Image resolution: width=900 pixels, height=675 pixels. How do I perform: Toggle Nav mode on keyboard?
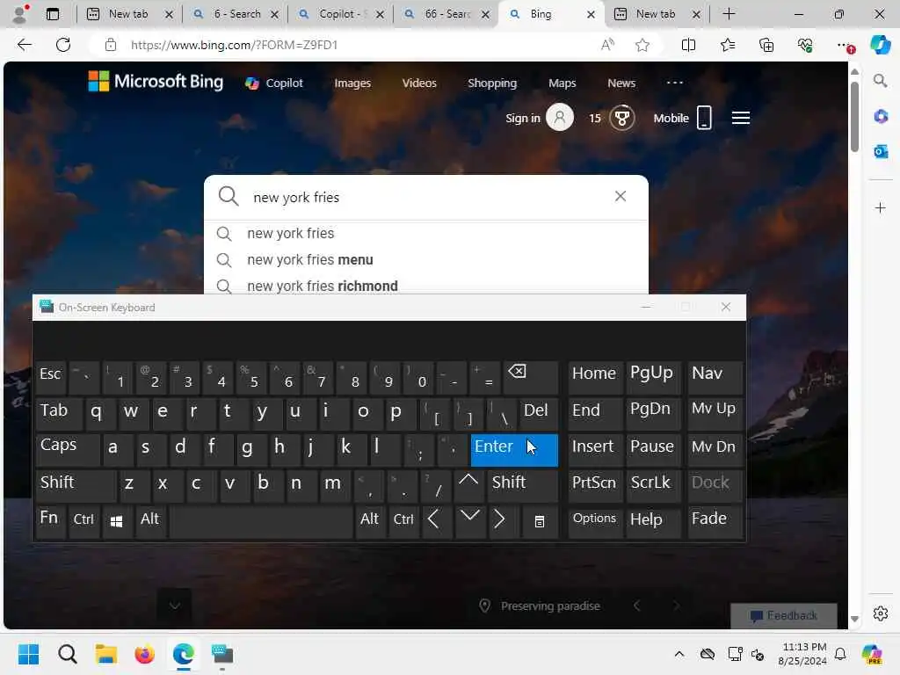(715, 377)
